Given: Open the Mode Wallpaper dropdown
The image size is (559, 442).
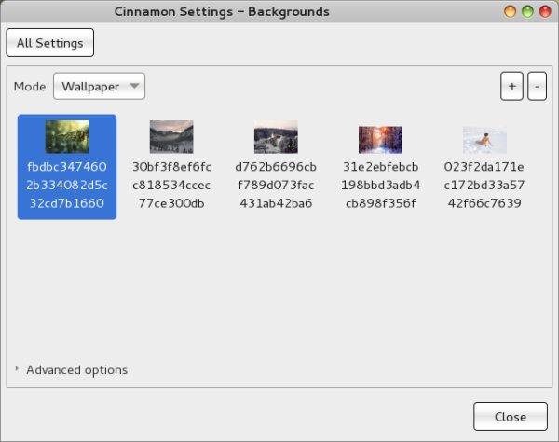Looking at the screenshot, I should tap(99, 86).
